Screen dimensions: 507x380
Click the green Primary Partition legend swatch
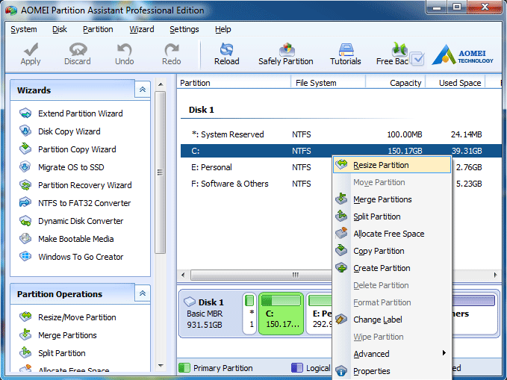point(184,368)
